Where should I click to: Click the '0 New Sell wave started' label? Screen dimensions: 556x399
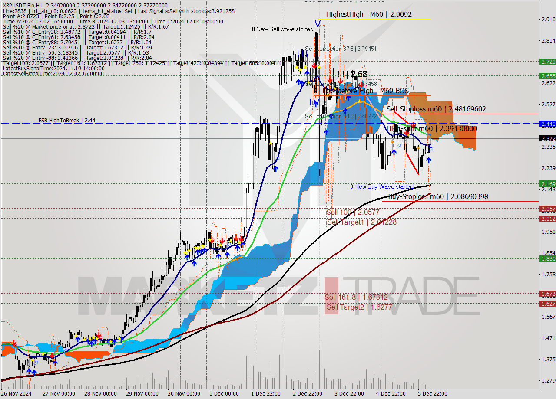[x=282, y=29]
